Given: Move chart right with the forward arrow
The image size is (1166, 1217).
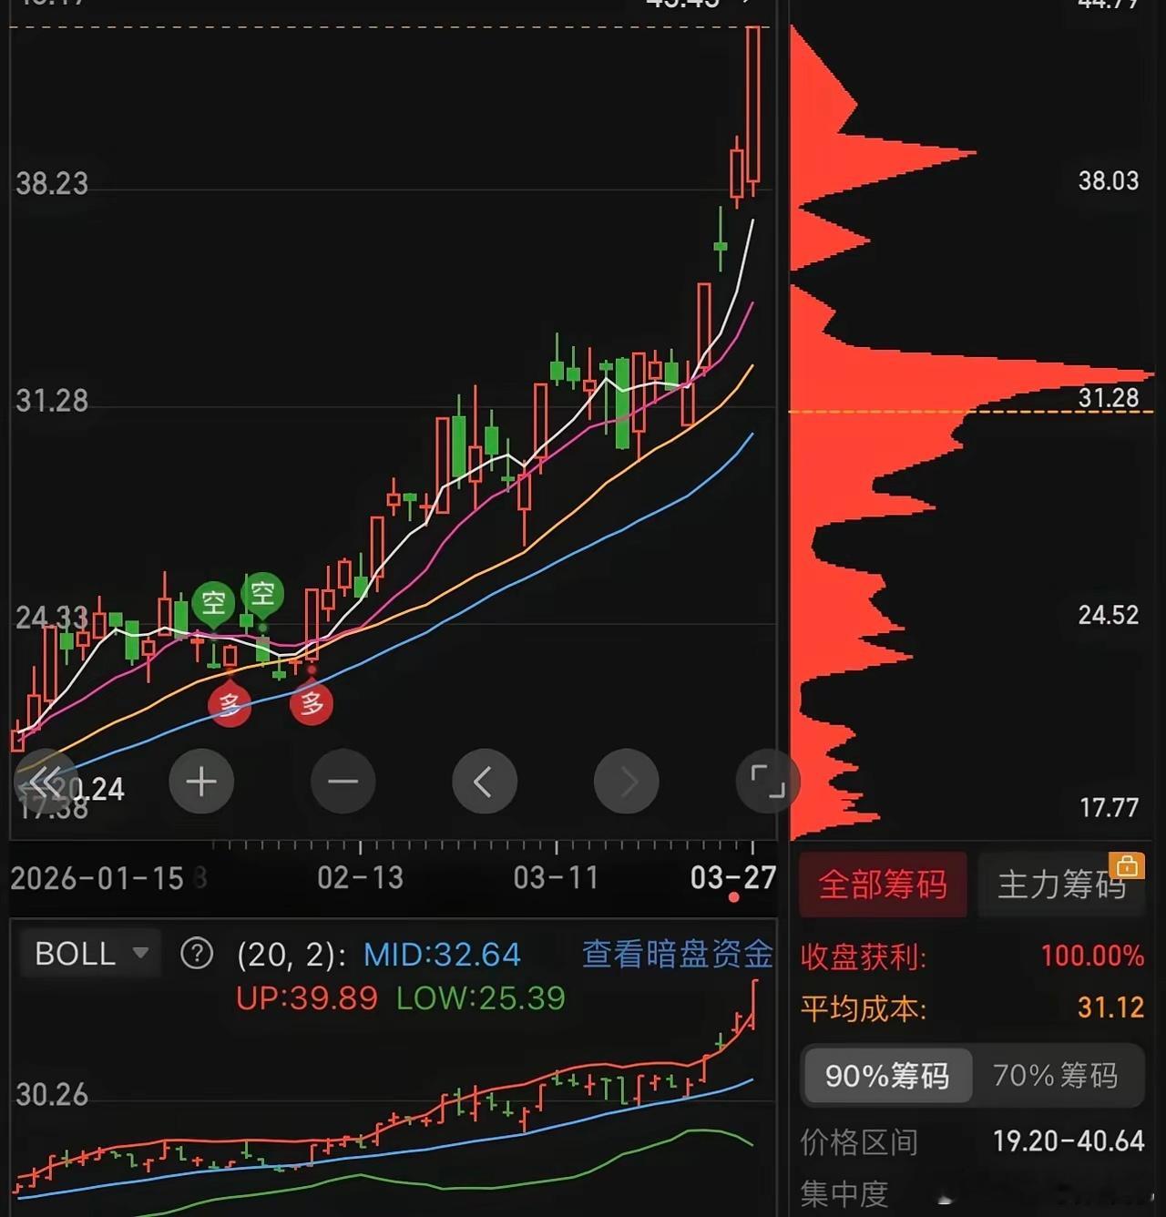Looking at the screenshot, I should (x=627, y=782).
